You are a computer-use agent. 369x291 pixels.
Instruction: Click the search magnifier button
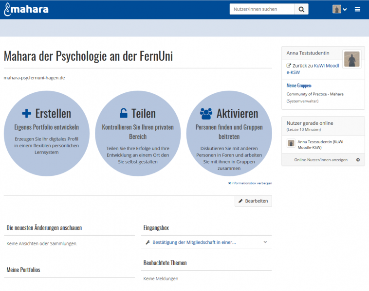tap(301, 9)
